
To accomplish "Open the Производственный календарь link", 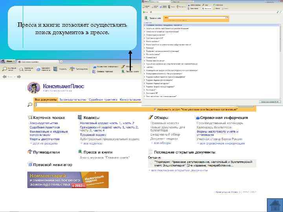I will pyautogui.click(x=220, y=123).
